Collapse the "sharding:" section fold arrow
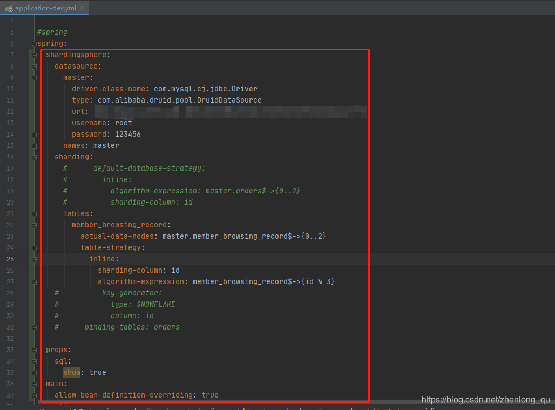 tap(33, 157)
